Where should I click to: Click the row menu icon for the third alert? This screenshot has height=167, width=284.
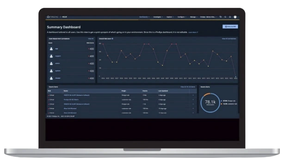(193, 105)
